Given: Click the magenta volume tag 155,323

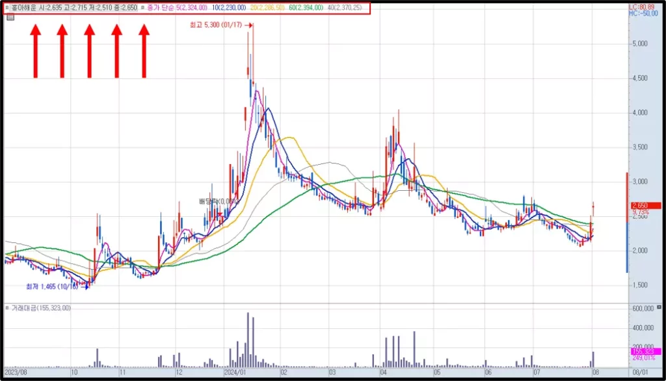Looking at the screenshot, I should coord(646,352).
